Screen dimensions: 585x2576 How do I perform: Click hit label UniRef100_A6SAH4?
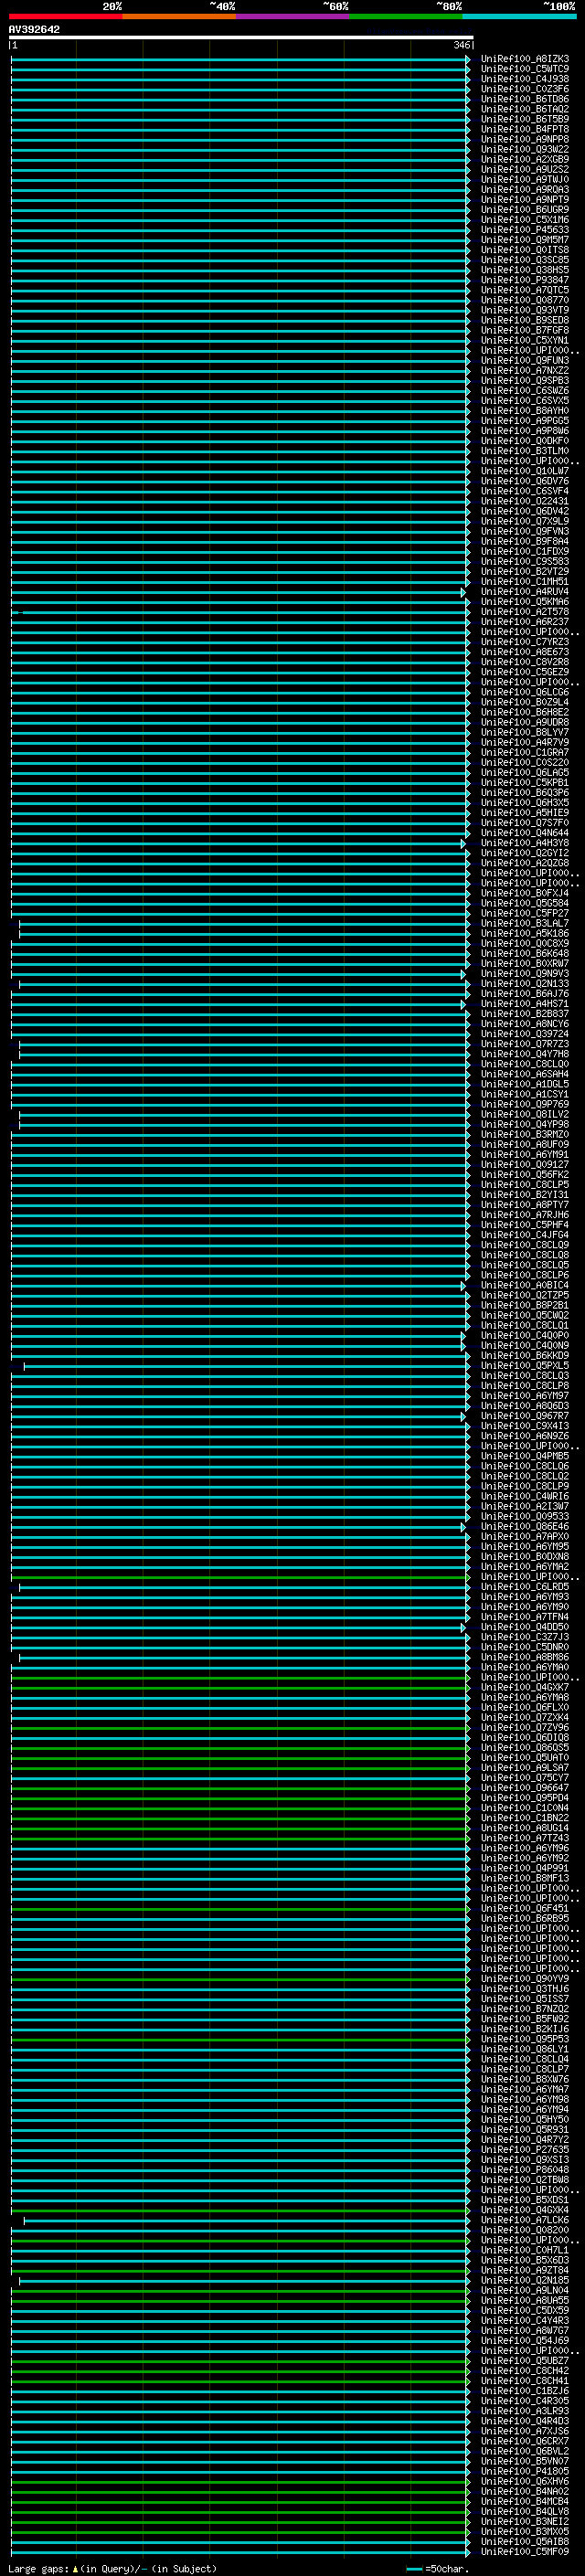tap(525, 1074)
